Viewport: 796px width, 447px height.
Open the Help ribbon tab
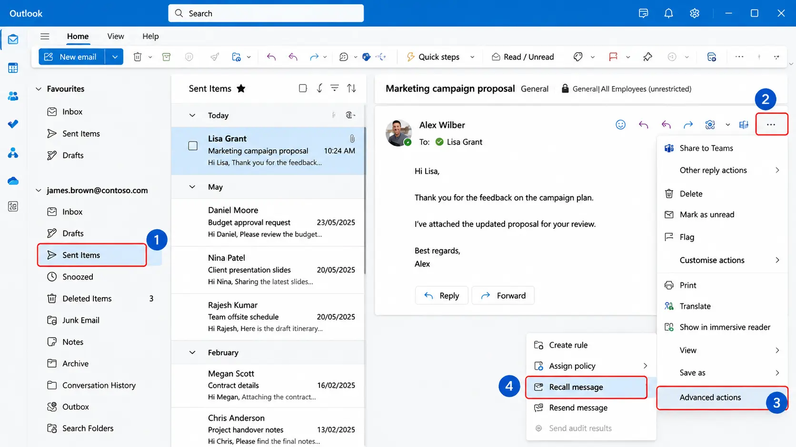point(150,36)
